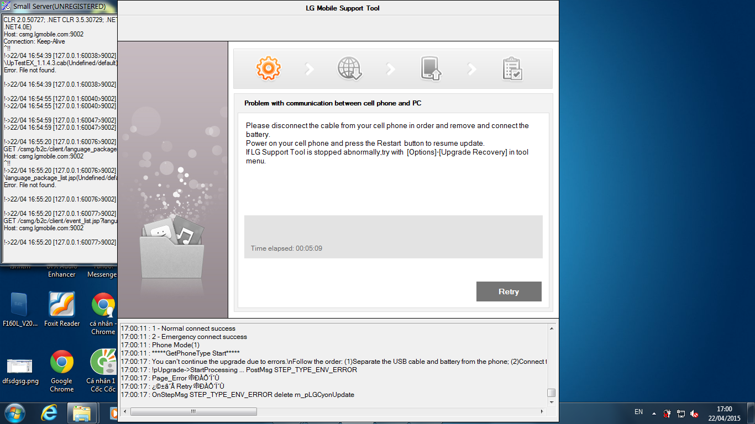Click the orange gear settings step icon
Screen dimensions: 755x424
(269, 68)
